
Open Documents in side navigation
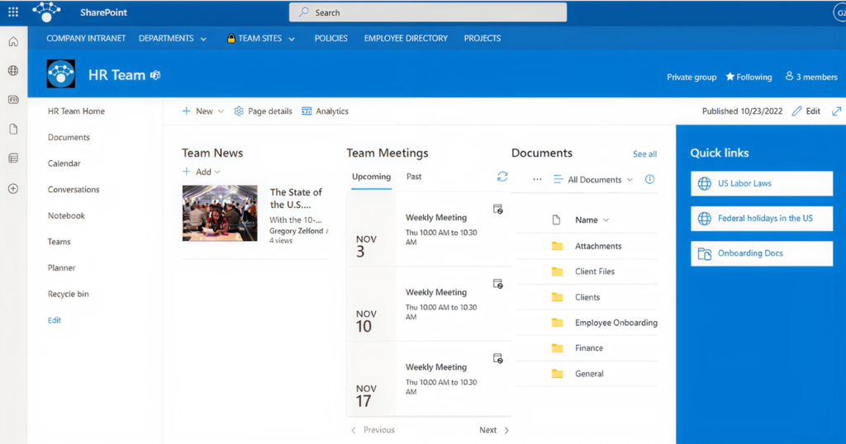(69, 137)
